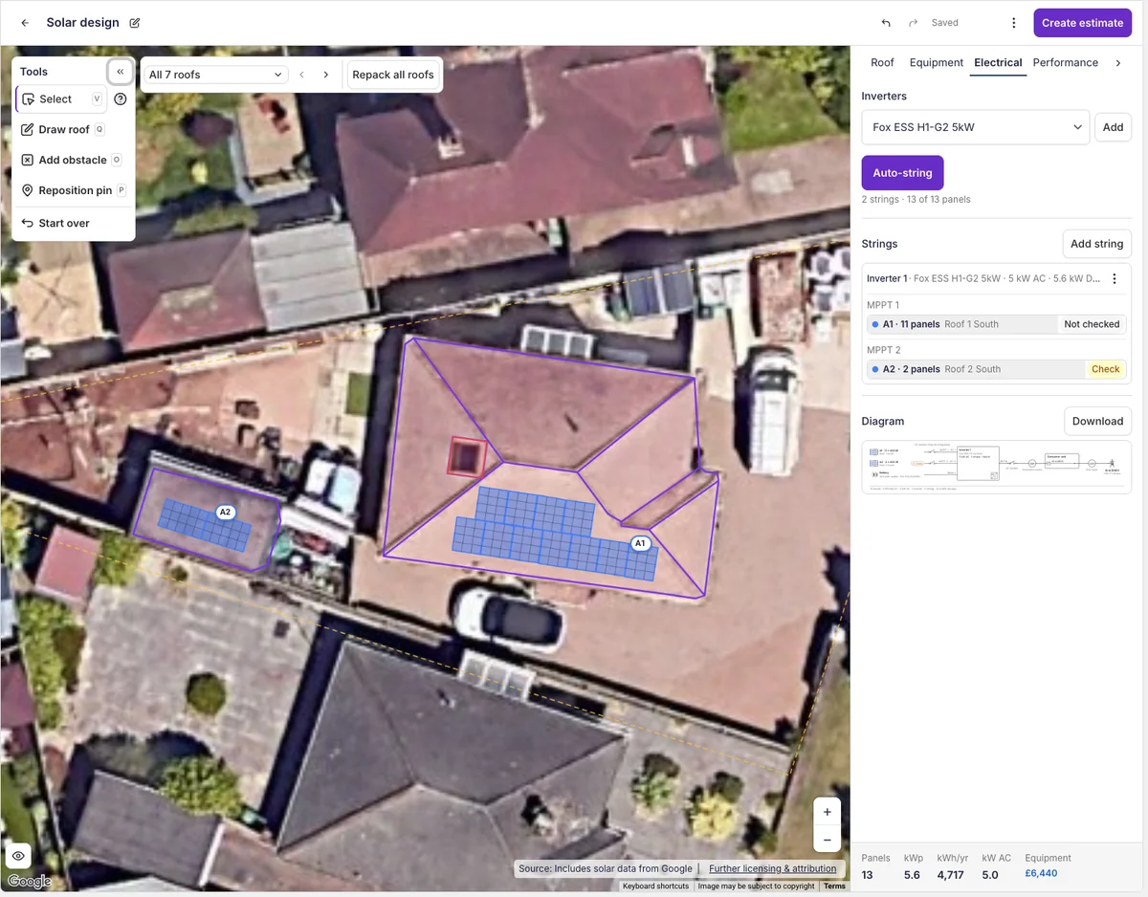The image size is (1148, 897).
Task: Open the wiring diagram thumbnail
Action: point(997,468)
